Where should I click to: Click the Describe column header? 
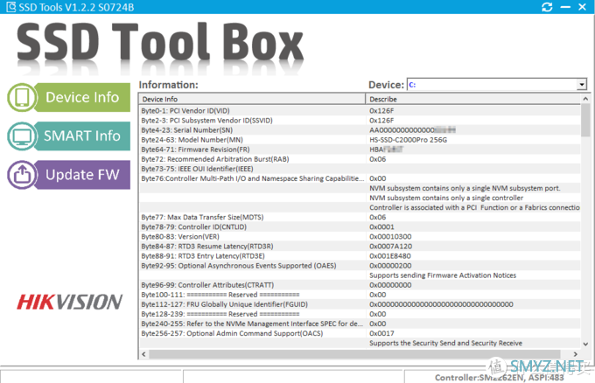(x=472, y=99)
